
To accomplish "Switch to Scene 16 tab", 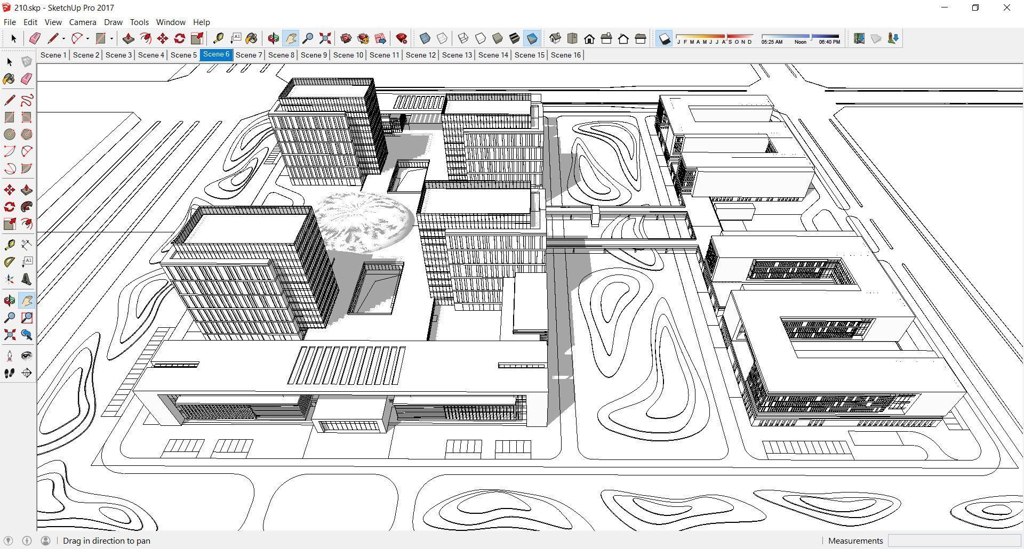I will [566, 55].
